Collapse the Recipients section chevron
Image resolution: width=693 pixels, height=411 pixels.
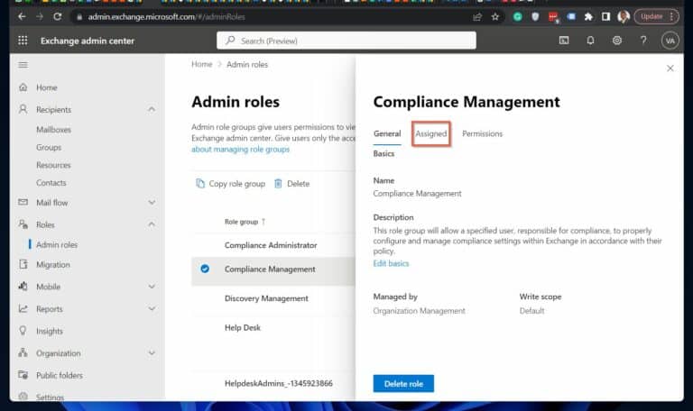point(152,109)
